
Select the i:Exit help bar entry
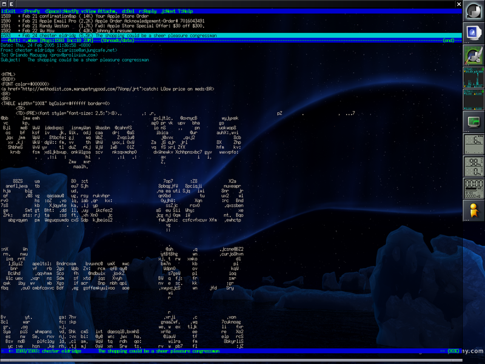8,11
